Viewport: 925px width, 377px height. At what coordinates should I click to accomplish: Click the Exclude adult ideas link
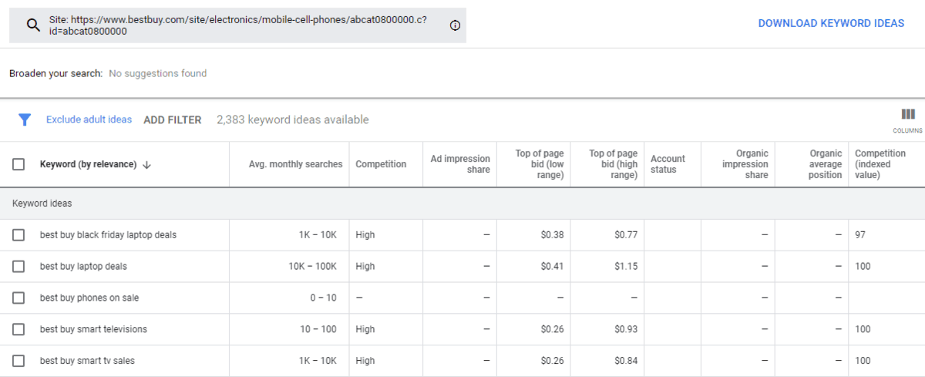click(89, 119)
